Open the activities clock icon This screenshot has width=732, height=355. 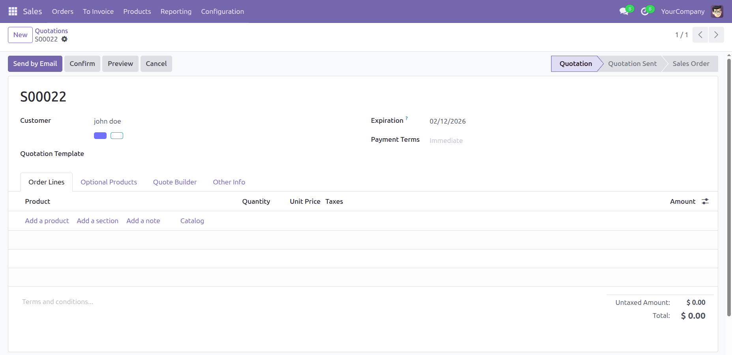coord(644,11)
